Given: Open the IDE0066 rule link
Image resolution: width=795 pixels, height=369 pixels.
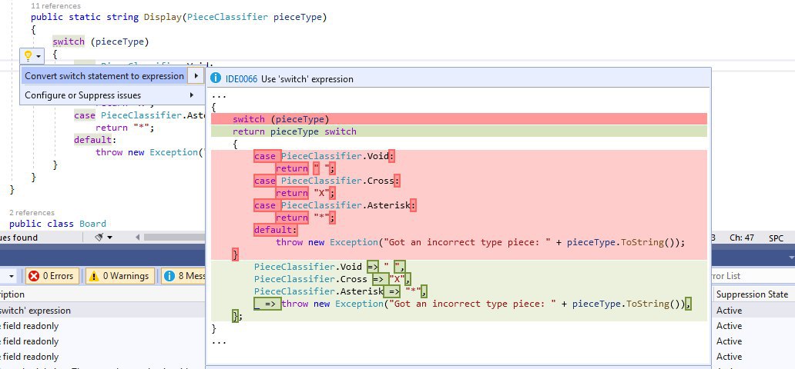Looking at the screenshot, I should pos(241,79).
